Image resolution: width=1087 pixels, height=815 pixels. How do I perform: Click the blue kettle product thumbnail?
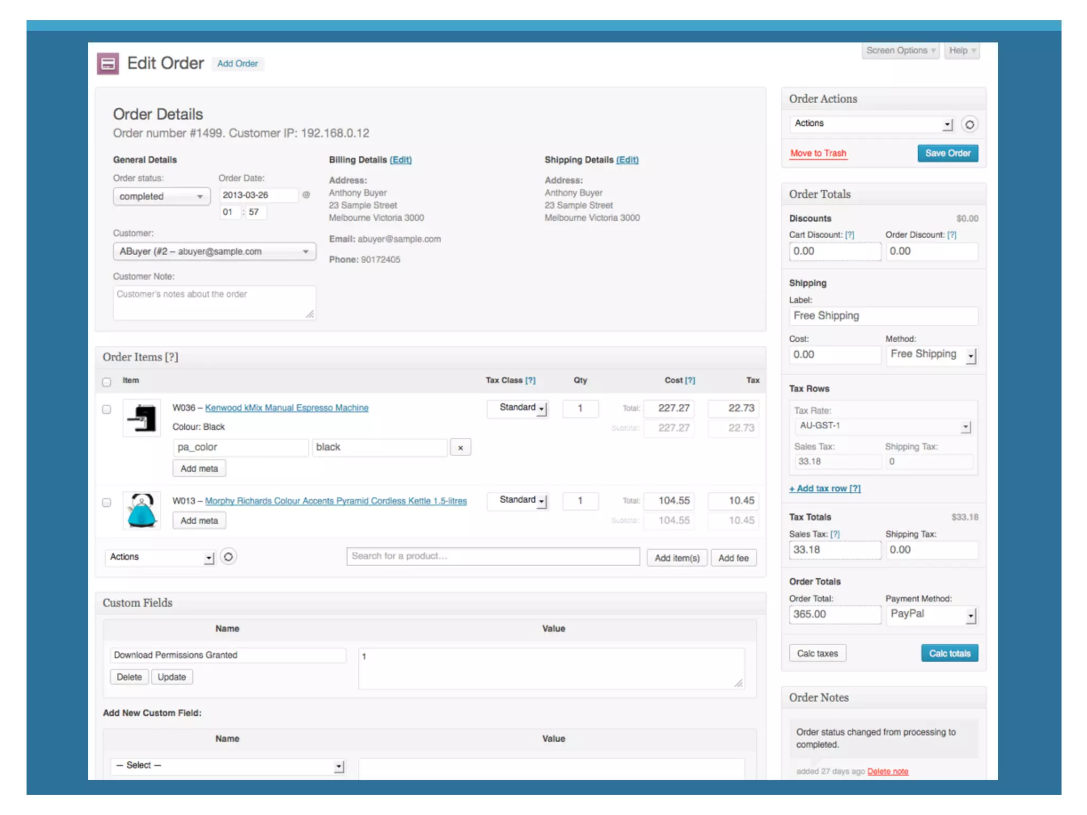coord(142,511)
